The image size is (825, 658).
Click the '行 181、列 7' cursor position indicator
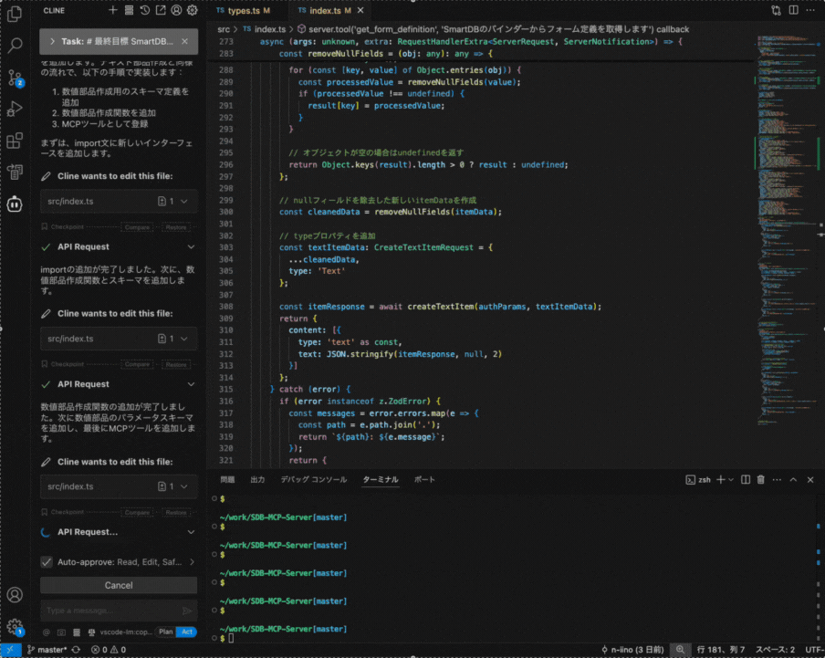pyautogui.click(x=721, y=650)
